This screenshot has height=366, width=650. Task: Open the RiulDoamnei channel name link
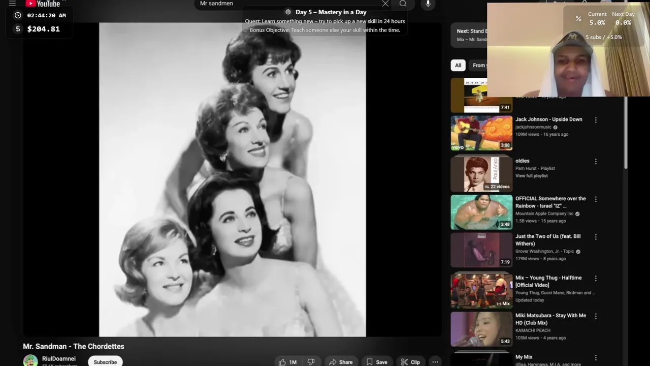point(59,358)
